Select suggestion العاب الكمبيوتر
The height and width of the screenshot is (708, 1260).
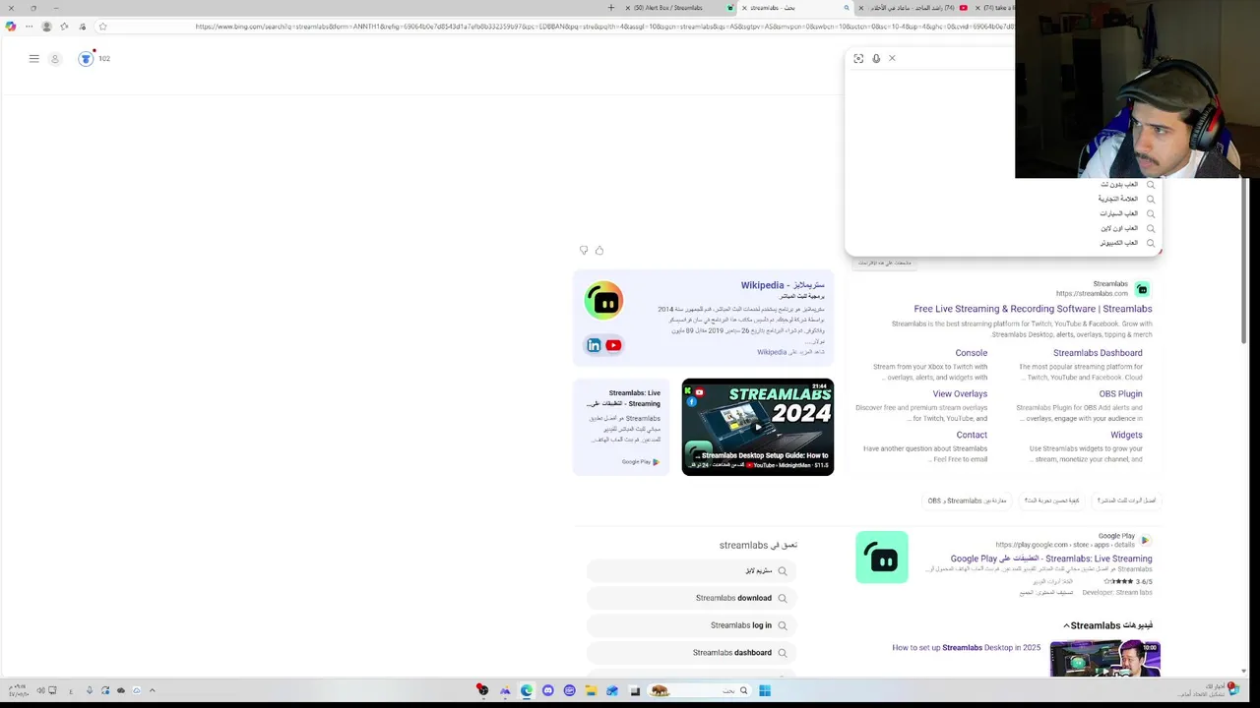1119,243
